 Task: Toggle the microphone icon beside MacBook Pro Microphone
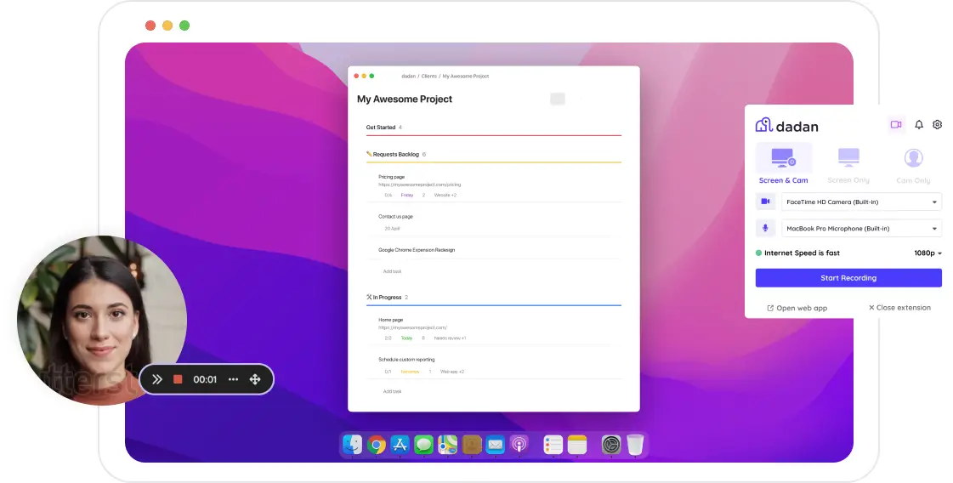tap(765, 228)
